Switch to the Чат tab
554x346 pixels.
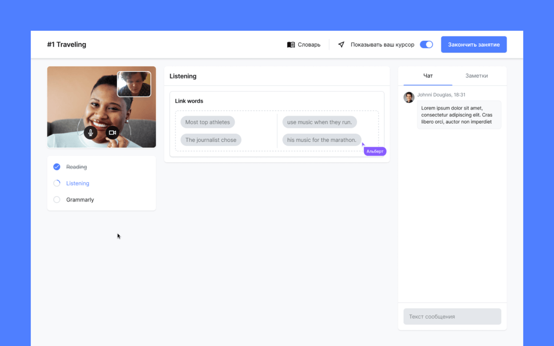click(428, 76)
